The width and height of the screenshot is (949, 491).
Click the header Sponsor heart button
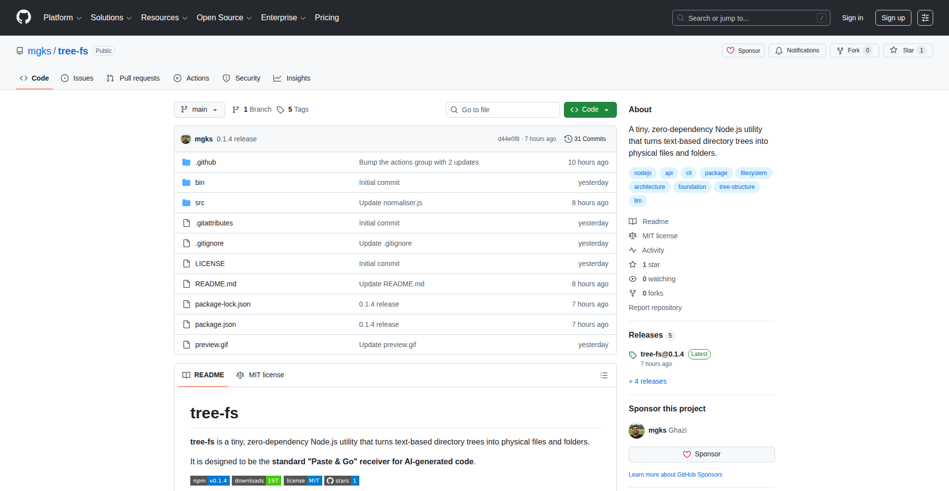(743, 50)
